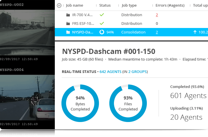
Task: Click Consolidation in the highlighted row
Action: coord(133,32)
